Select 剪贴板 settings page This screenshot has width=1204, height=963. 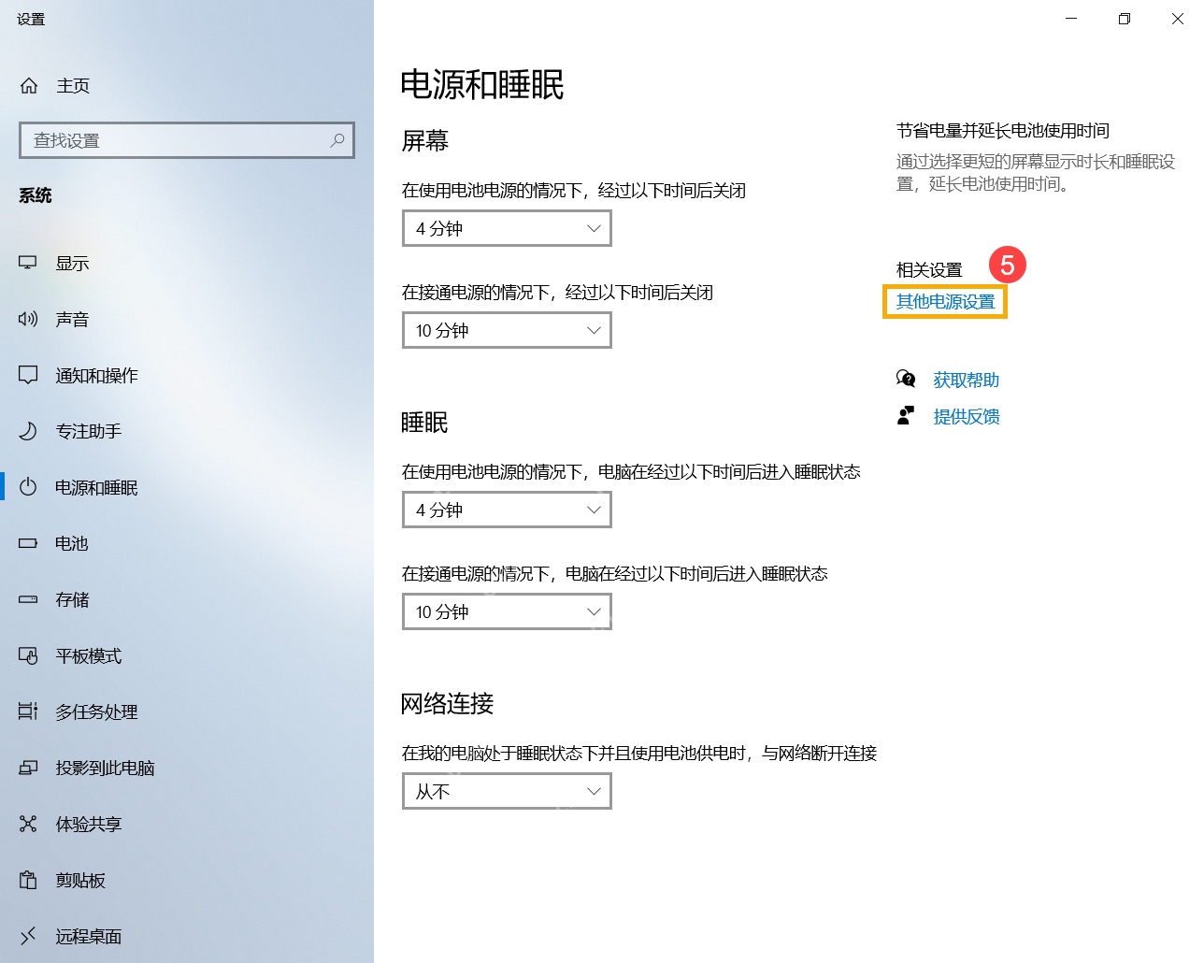pos(187,881)
